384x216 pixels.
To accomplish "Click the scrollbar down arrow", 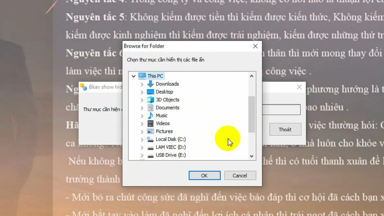I will [252, 156].
